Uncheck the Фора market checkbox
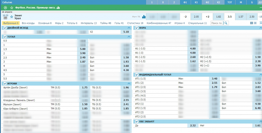 [137, 28]
